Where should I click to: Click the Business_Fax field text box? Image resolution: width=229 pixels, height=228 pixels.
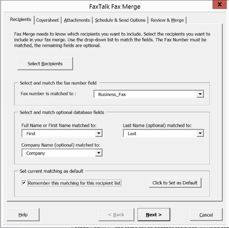[146, 94]
